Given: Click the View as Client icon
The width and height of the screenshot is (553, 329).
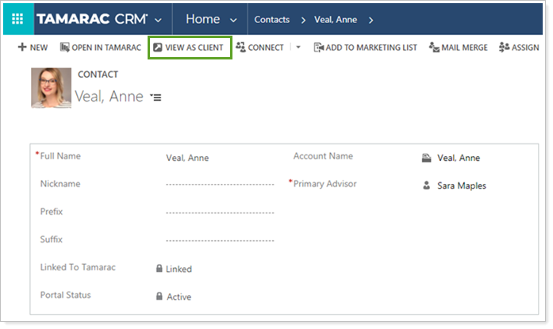Looking at the screenshot, I should (x=158, y=48).
